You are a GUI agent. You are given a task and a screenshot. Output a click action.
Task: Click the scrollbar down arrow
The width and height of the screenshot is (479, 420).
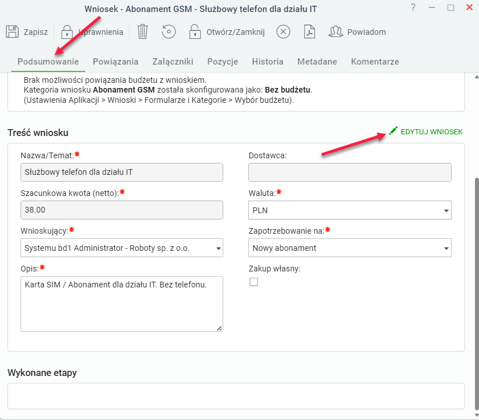pyautogui.click(x=477, y=415)
